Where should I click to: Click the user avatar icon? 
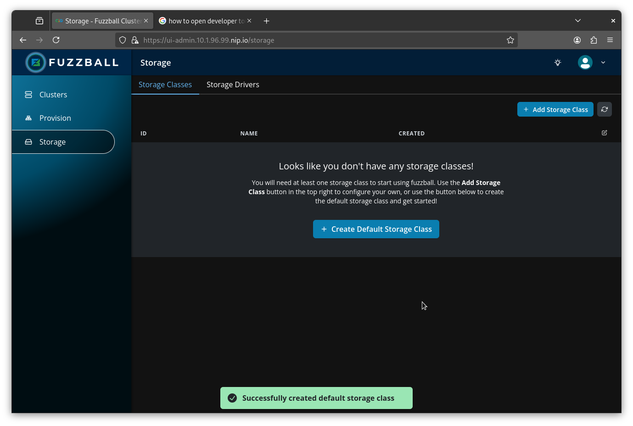(585, 62)
